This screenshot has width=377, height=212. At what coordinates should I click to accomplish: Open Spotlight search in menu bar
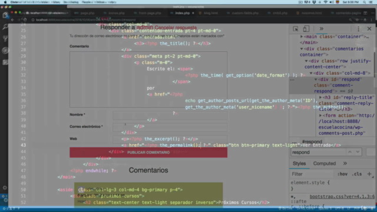pyautogui.click(x=365, y=2)
